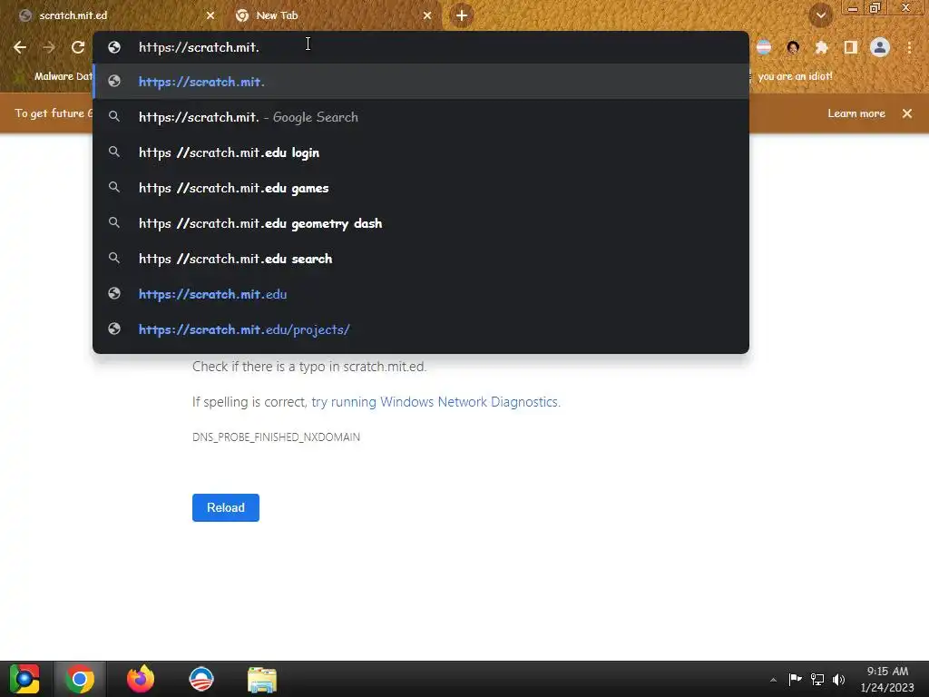Click the globe icon beside scratch.mit.edu/projects/

tap(114, 329)
